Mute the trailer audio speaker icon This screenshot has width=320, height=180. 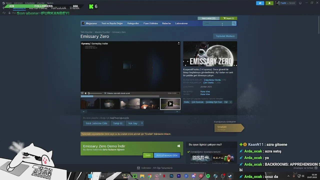(86, 93)
